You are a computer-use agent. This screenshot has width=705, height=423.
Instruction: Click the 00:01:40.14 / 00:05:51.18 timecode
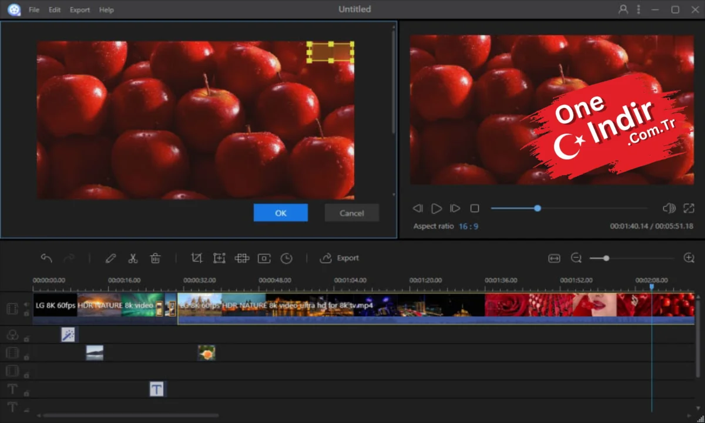click(x=652, y=226)
